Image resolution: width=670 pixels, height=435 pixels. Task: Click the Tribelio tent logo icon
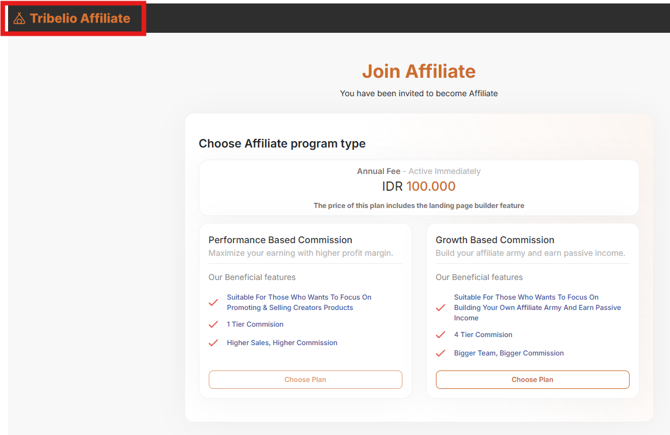20,18
